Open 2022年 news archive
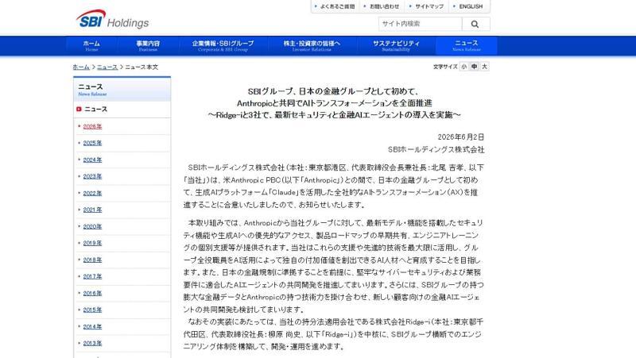Image resolution: width=636 pixels, height=358 pixels. click(x=92, y=194)
